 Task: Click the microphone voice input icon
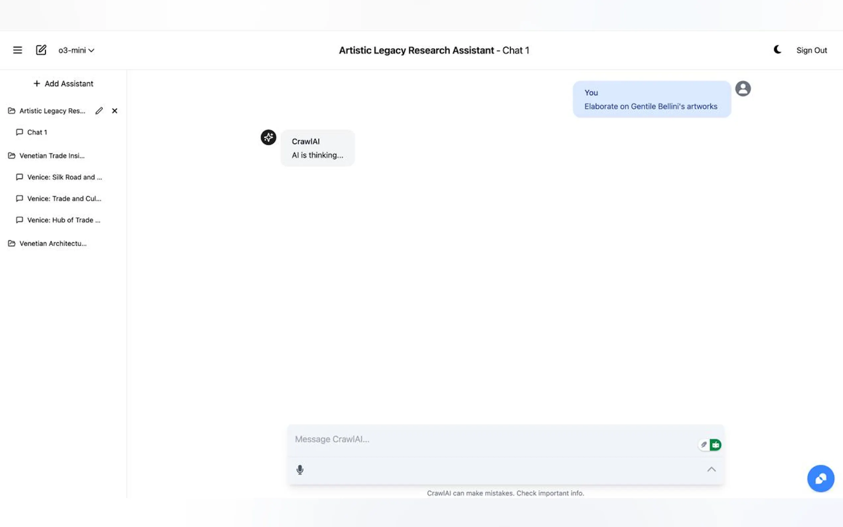[300, 470]
